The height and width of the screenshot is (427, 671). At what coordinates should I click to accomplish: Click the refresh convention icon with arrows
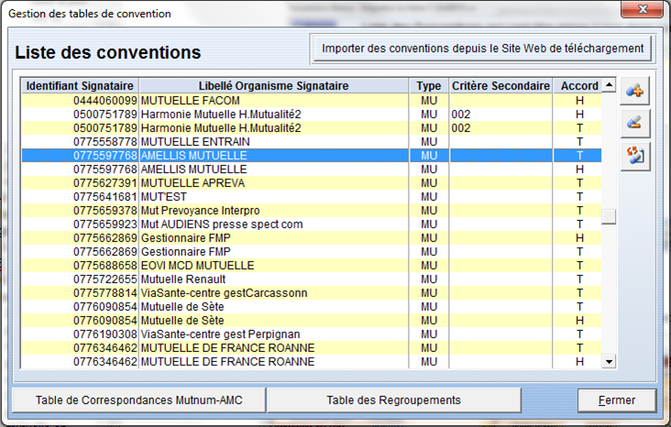(x=634, y=156)
